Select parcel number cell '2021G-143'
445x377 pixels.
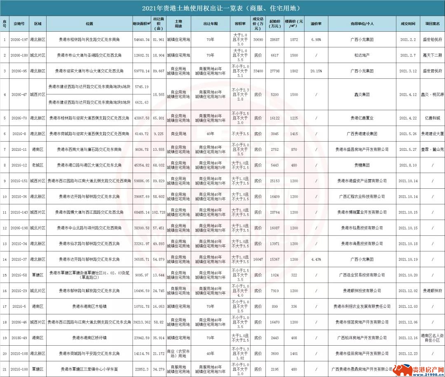coord(19,212)
